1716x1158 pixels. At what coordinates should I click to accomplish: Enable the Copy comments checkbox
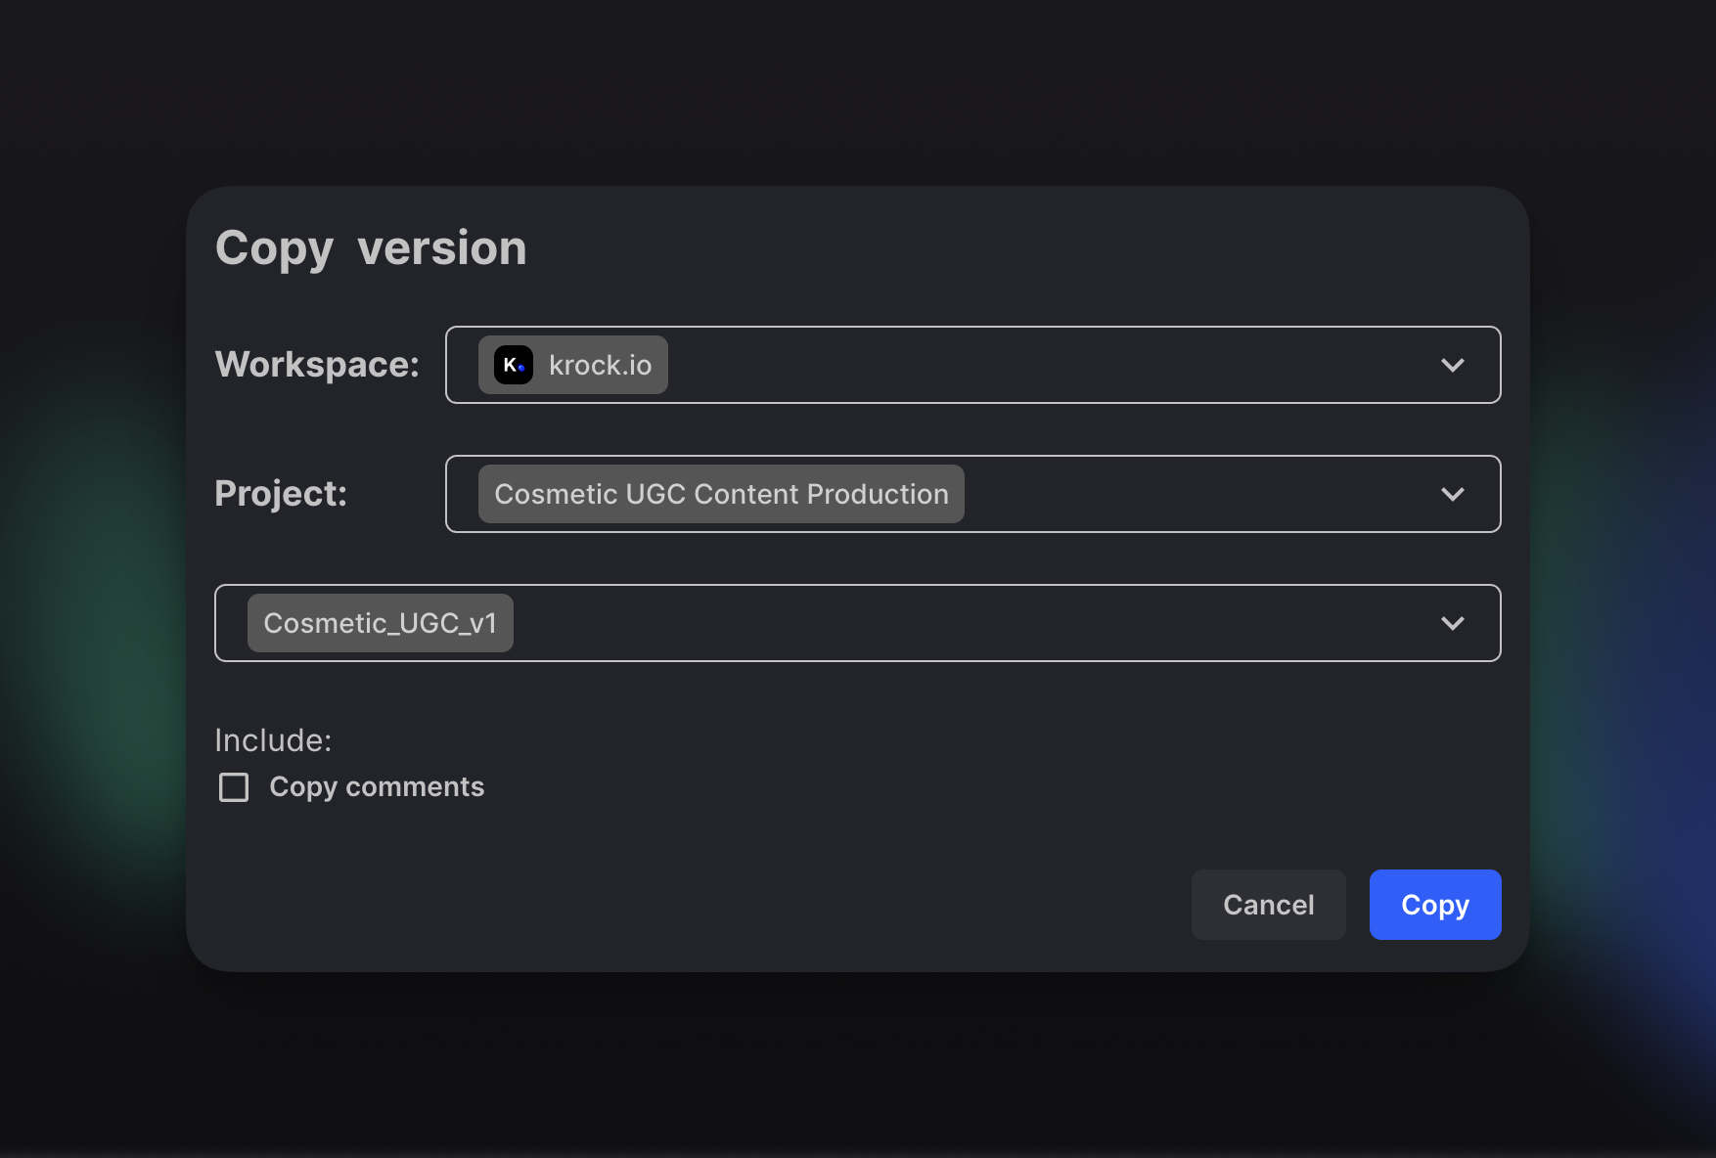click(234, 787)
